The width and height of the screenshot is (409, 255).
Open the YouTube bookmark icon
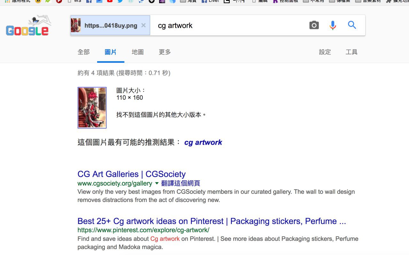(x=110, y=1)
